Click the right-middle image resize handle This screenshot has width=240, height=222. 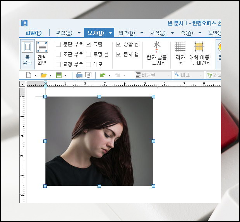coord(153,141)
